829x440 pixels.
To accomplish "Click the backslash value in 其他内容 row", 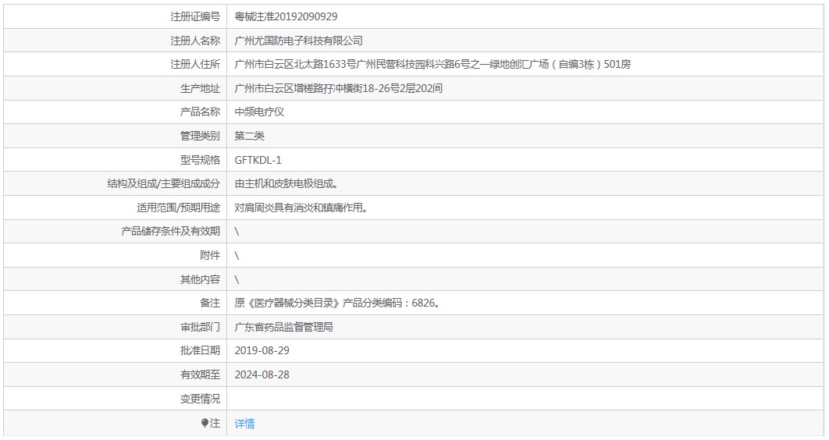I will pyautogui.click(x=237, y=279).
